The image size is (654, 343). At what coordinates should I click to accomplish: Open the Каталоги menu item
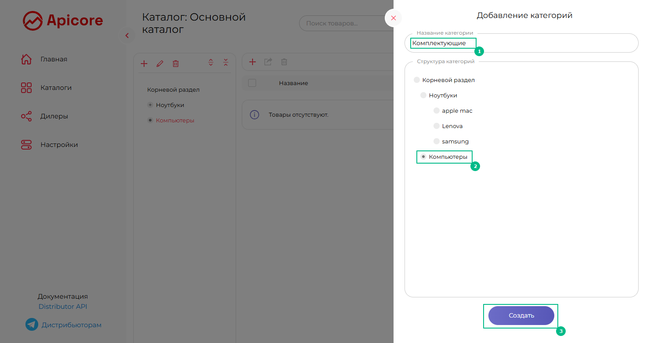click(x=56, y=88)
